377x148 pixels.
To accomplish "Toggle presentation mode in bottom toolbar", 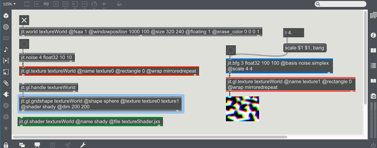I will click(37, 145).
